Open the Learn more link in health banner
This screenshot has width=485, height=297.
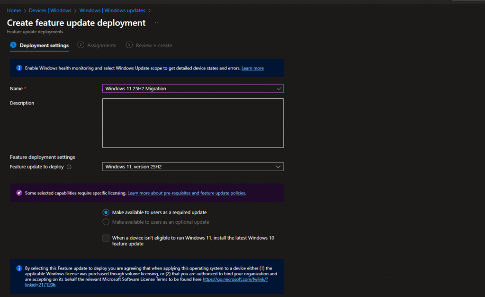click(x=252, y=68)
